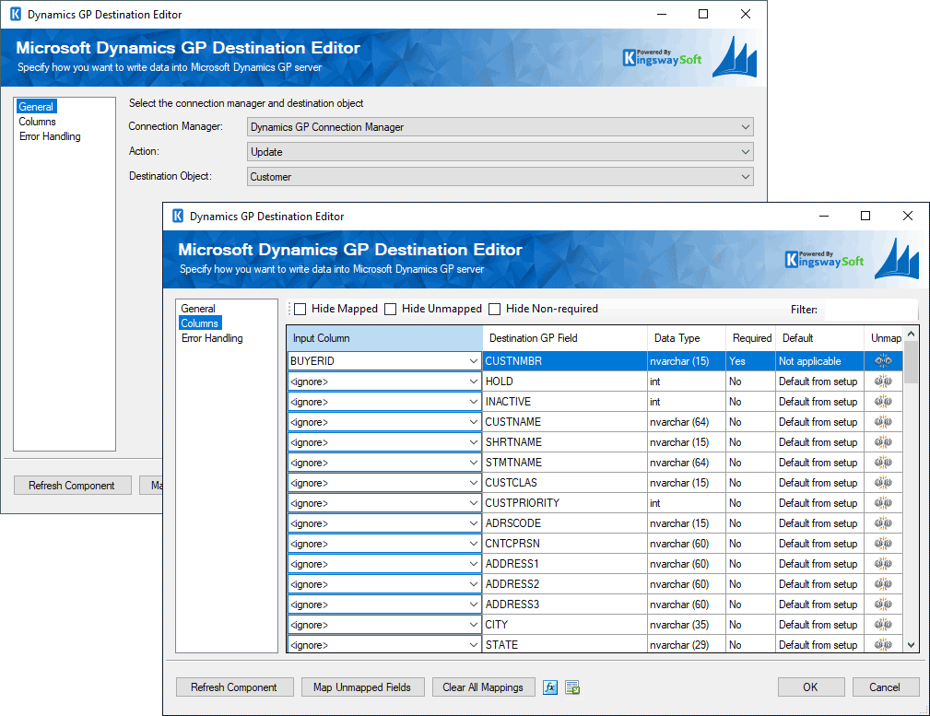Click the Required column header

pyautogui.click(x=751, y=338)
